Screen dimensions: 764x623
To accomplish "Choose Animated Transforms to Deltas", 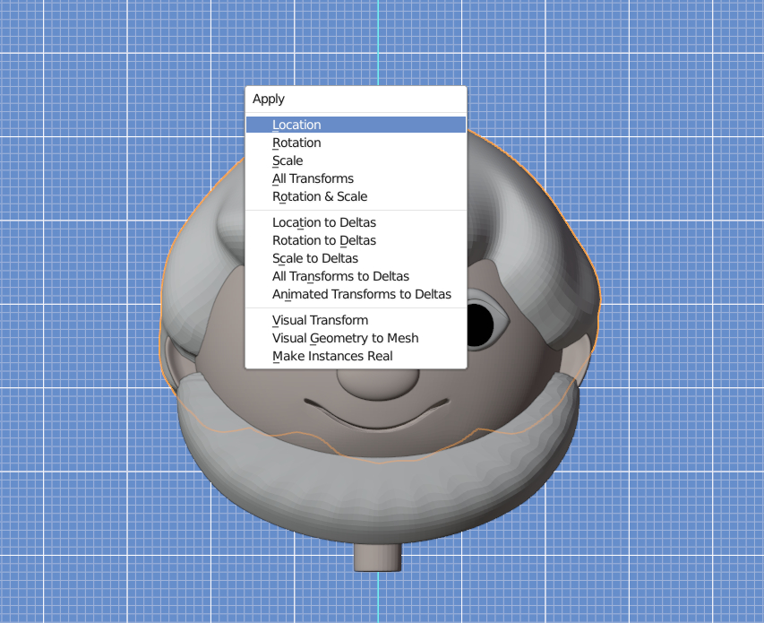I will 362,294.
